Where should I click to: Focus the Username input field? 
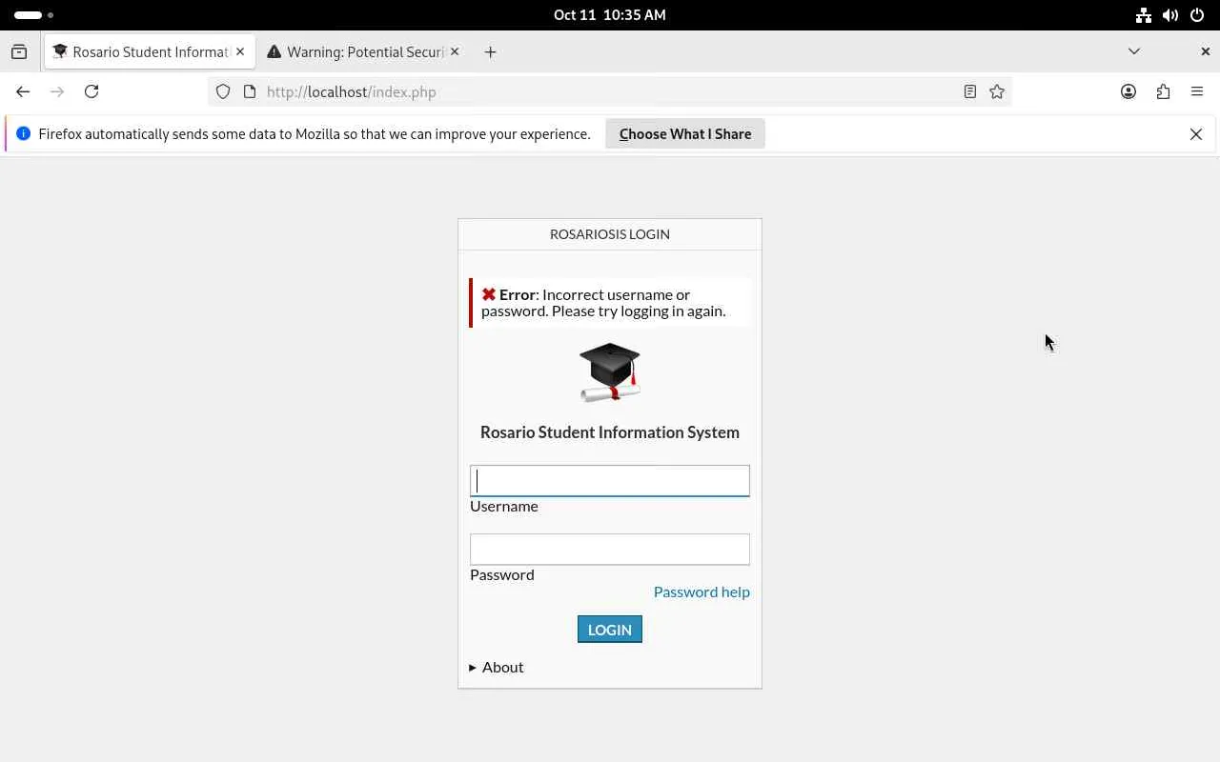pyautogui.click(x=610, y=481)
